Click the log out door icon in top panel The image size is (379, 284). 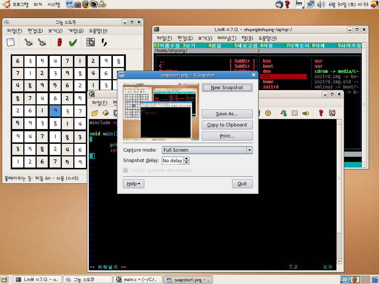coord(375,4)
